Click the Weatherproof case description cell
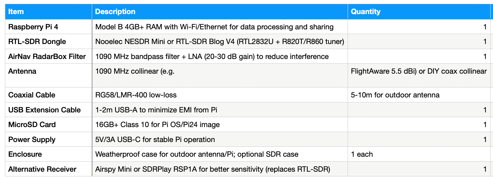 click(197, 154)
